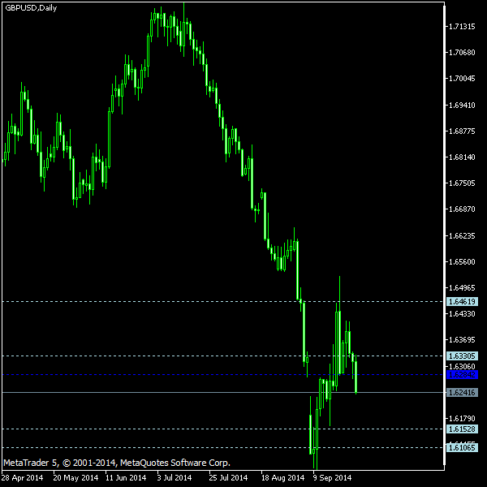
Task: Select the gray 1.62416 current price label
Action: click(x=462, y=393)
